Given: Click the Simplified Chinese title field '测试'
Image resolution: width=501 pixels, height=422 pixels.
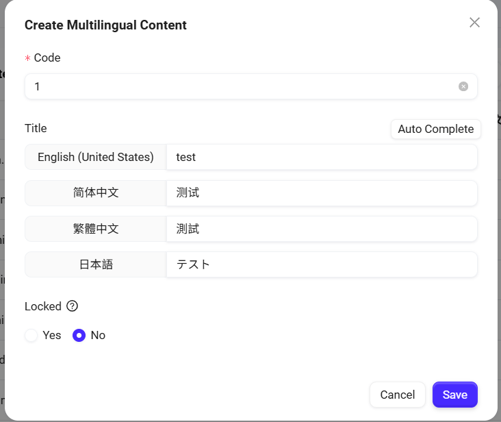Looking at the screenshot, I should [x=322, y=193].
